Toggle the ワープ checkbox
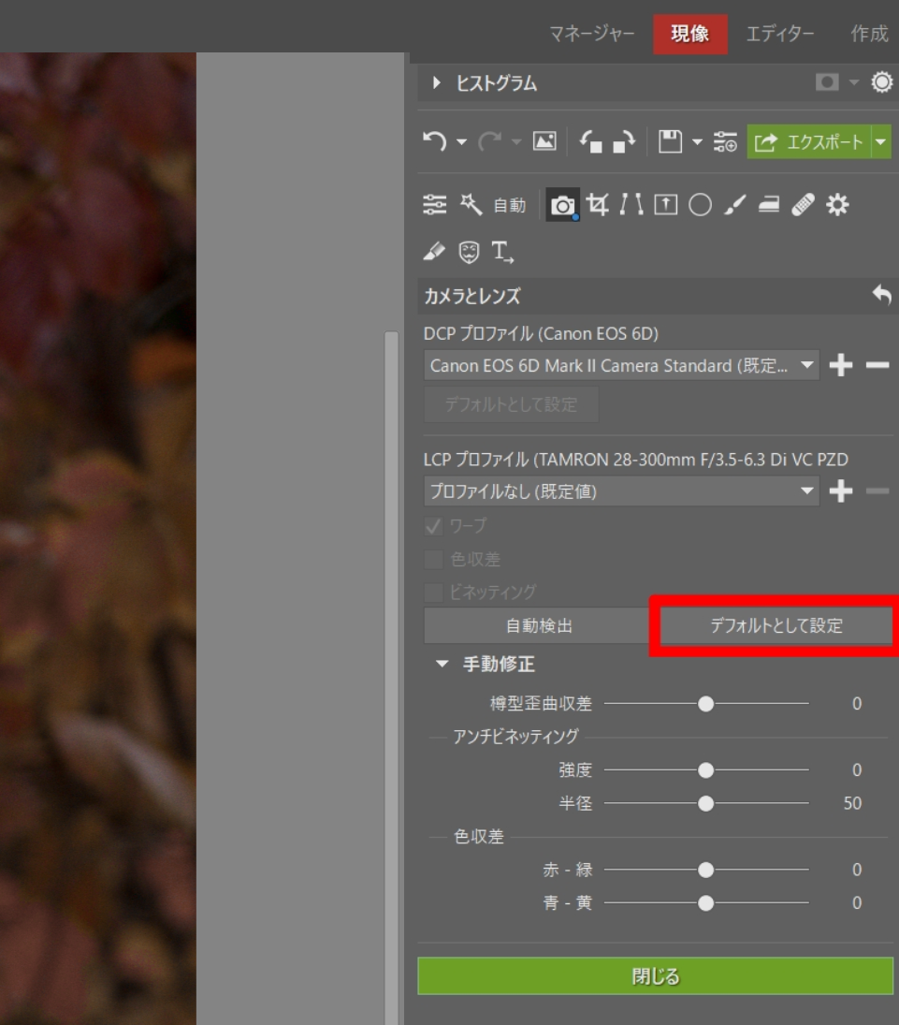899x1025 pixels. pos(433,525)
